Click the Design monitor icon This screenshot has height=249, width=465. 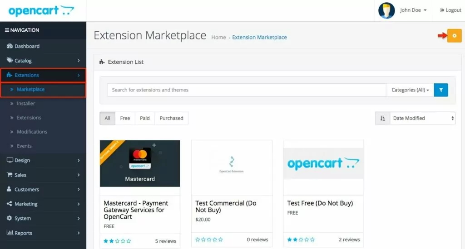10,160
